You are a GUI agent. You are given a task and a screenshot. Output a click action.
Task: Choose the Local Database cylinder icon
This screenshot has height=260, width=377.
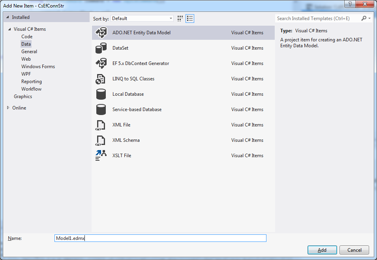pyautogui.click(x=101, y=94)
